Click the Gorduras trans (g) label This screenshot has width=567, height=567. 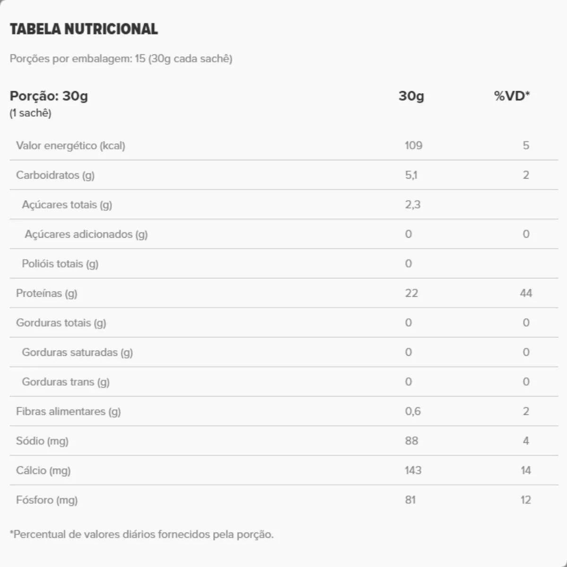click(x=66, y=382)
